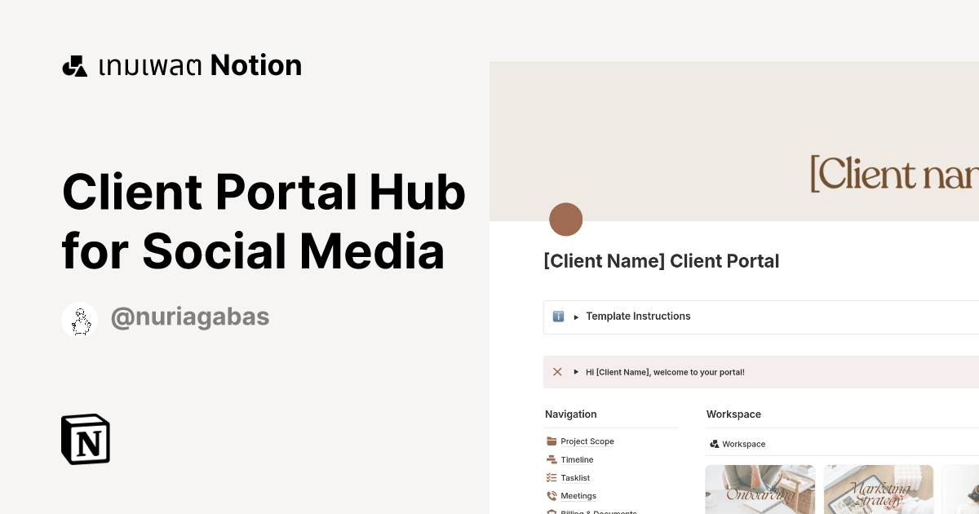The image size is (979, 514).
Task: Click the Billing & Documents icon
Action: (551, 512)
